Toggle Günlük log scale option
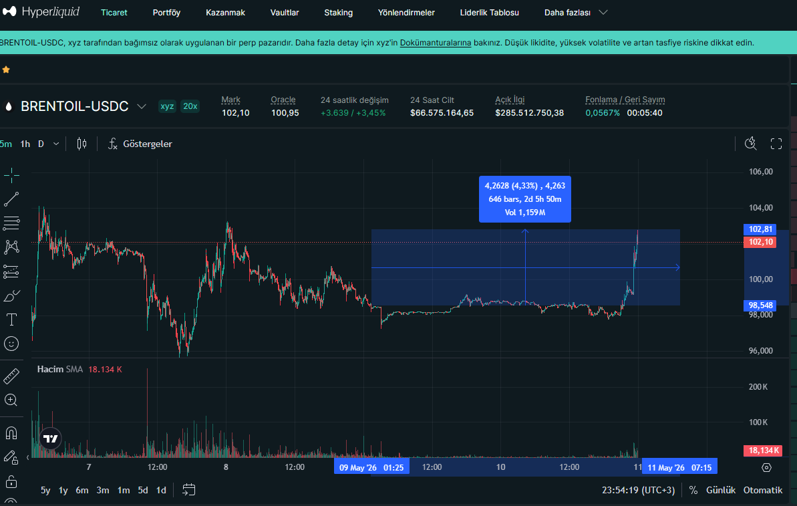Viewport: 797px width, 506px height. click(721, 490)
